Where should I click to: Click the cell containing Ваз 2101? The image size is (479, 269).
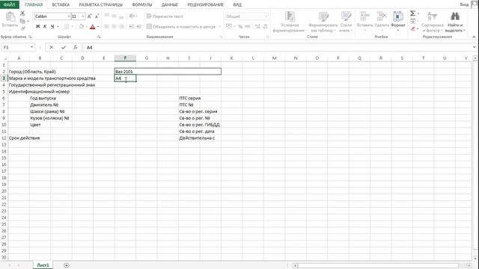168,72
